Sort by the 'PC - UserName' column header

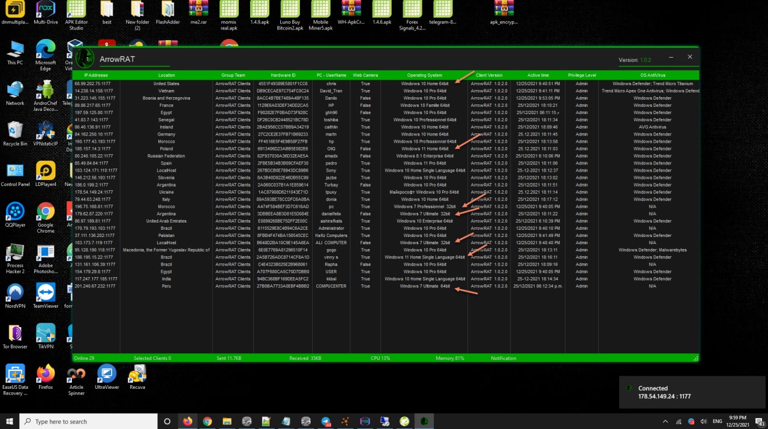click(331, 75)
